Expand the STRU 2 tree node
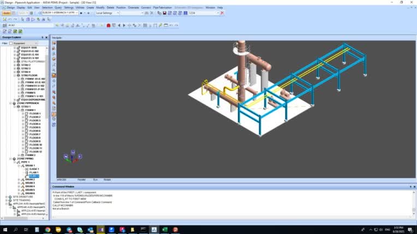The image size is (417, 234). (15, 65)
